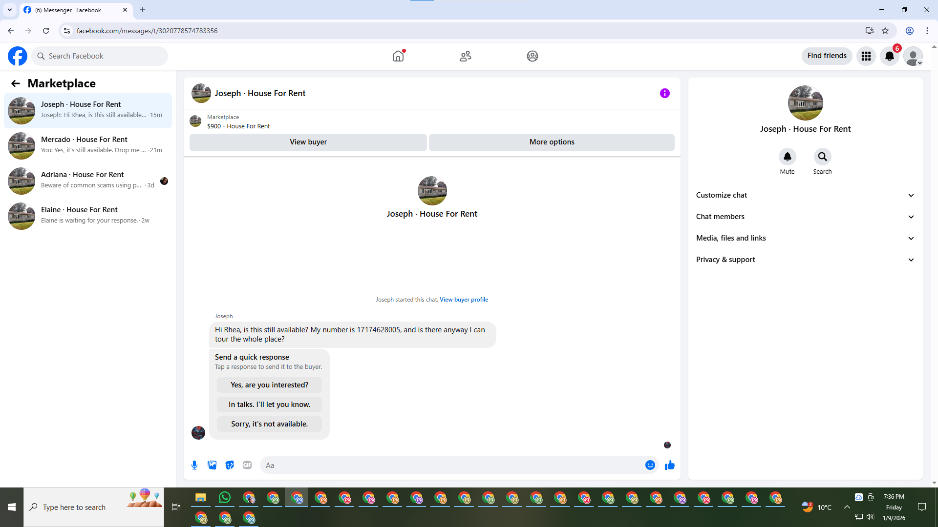938x527 pixels.
Task: Expand Media, files and links section
Action: click(x=805, y=238)
